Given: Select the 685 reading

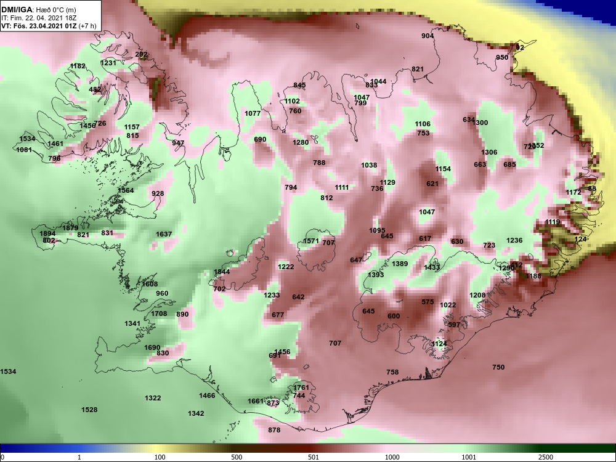Looking at the screenshot, I should click(x=509, y=164).
